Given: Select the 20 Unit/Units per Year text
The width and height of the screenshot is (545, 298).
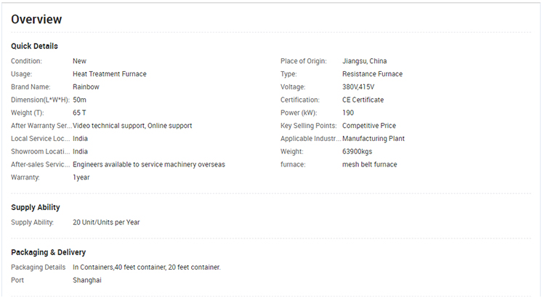Looking at the screenshot, I should (106, 222).
